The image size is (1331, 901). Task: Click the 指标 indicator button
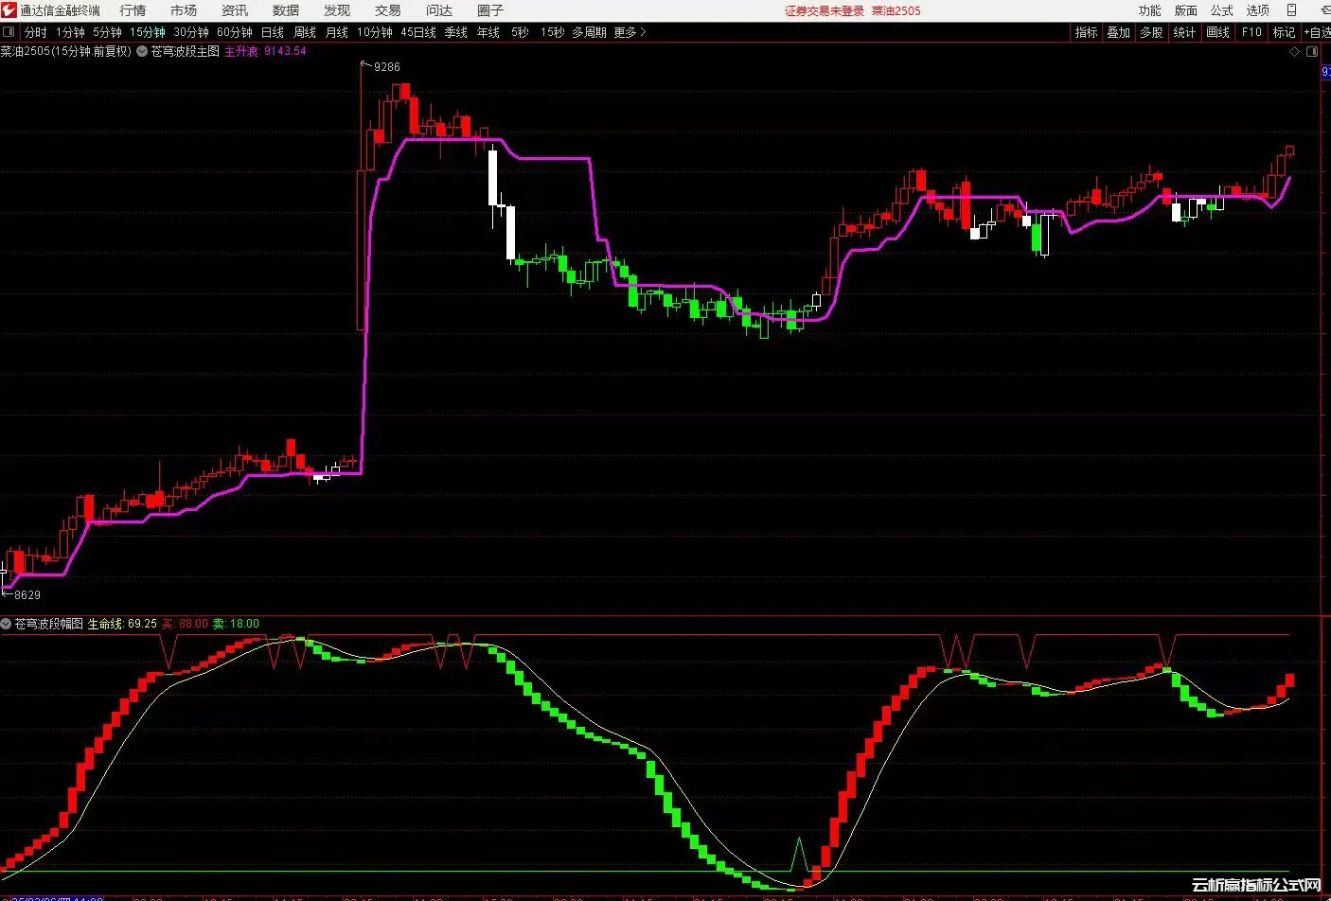[x=1086, y=32]
